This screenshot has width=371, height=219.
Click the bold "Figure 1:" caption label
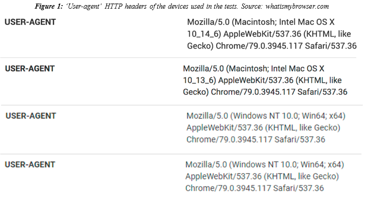pos(49,7)
